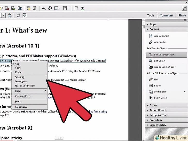The width and height of the screenshot is (188, 141).
Task: Choose Cut from the context menu
Action: tap(30, 64)
